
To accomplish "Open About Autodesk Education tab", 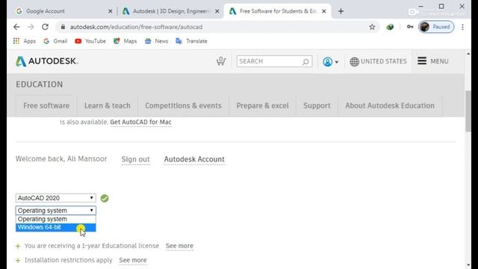I will click(390, 105).
